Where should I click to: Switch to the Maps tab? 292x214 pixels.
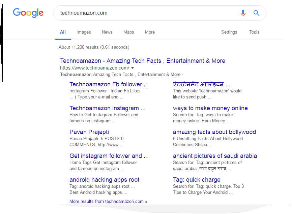[129, 32]
